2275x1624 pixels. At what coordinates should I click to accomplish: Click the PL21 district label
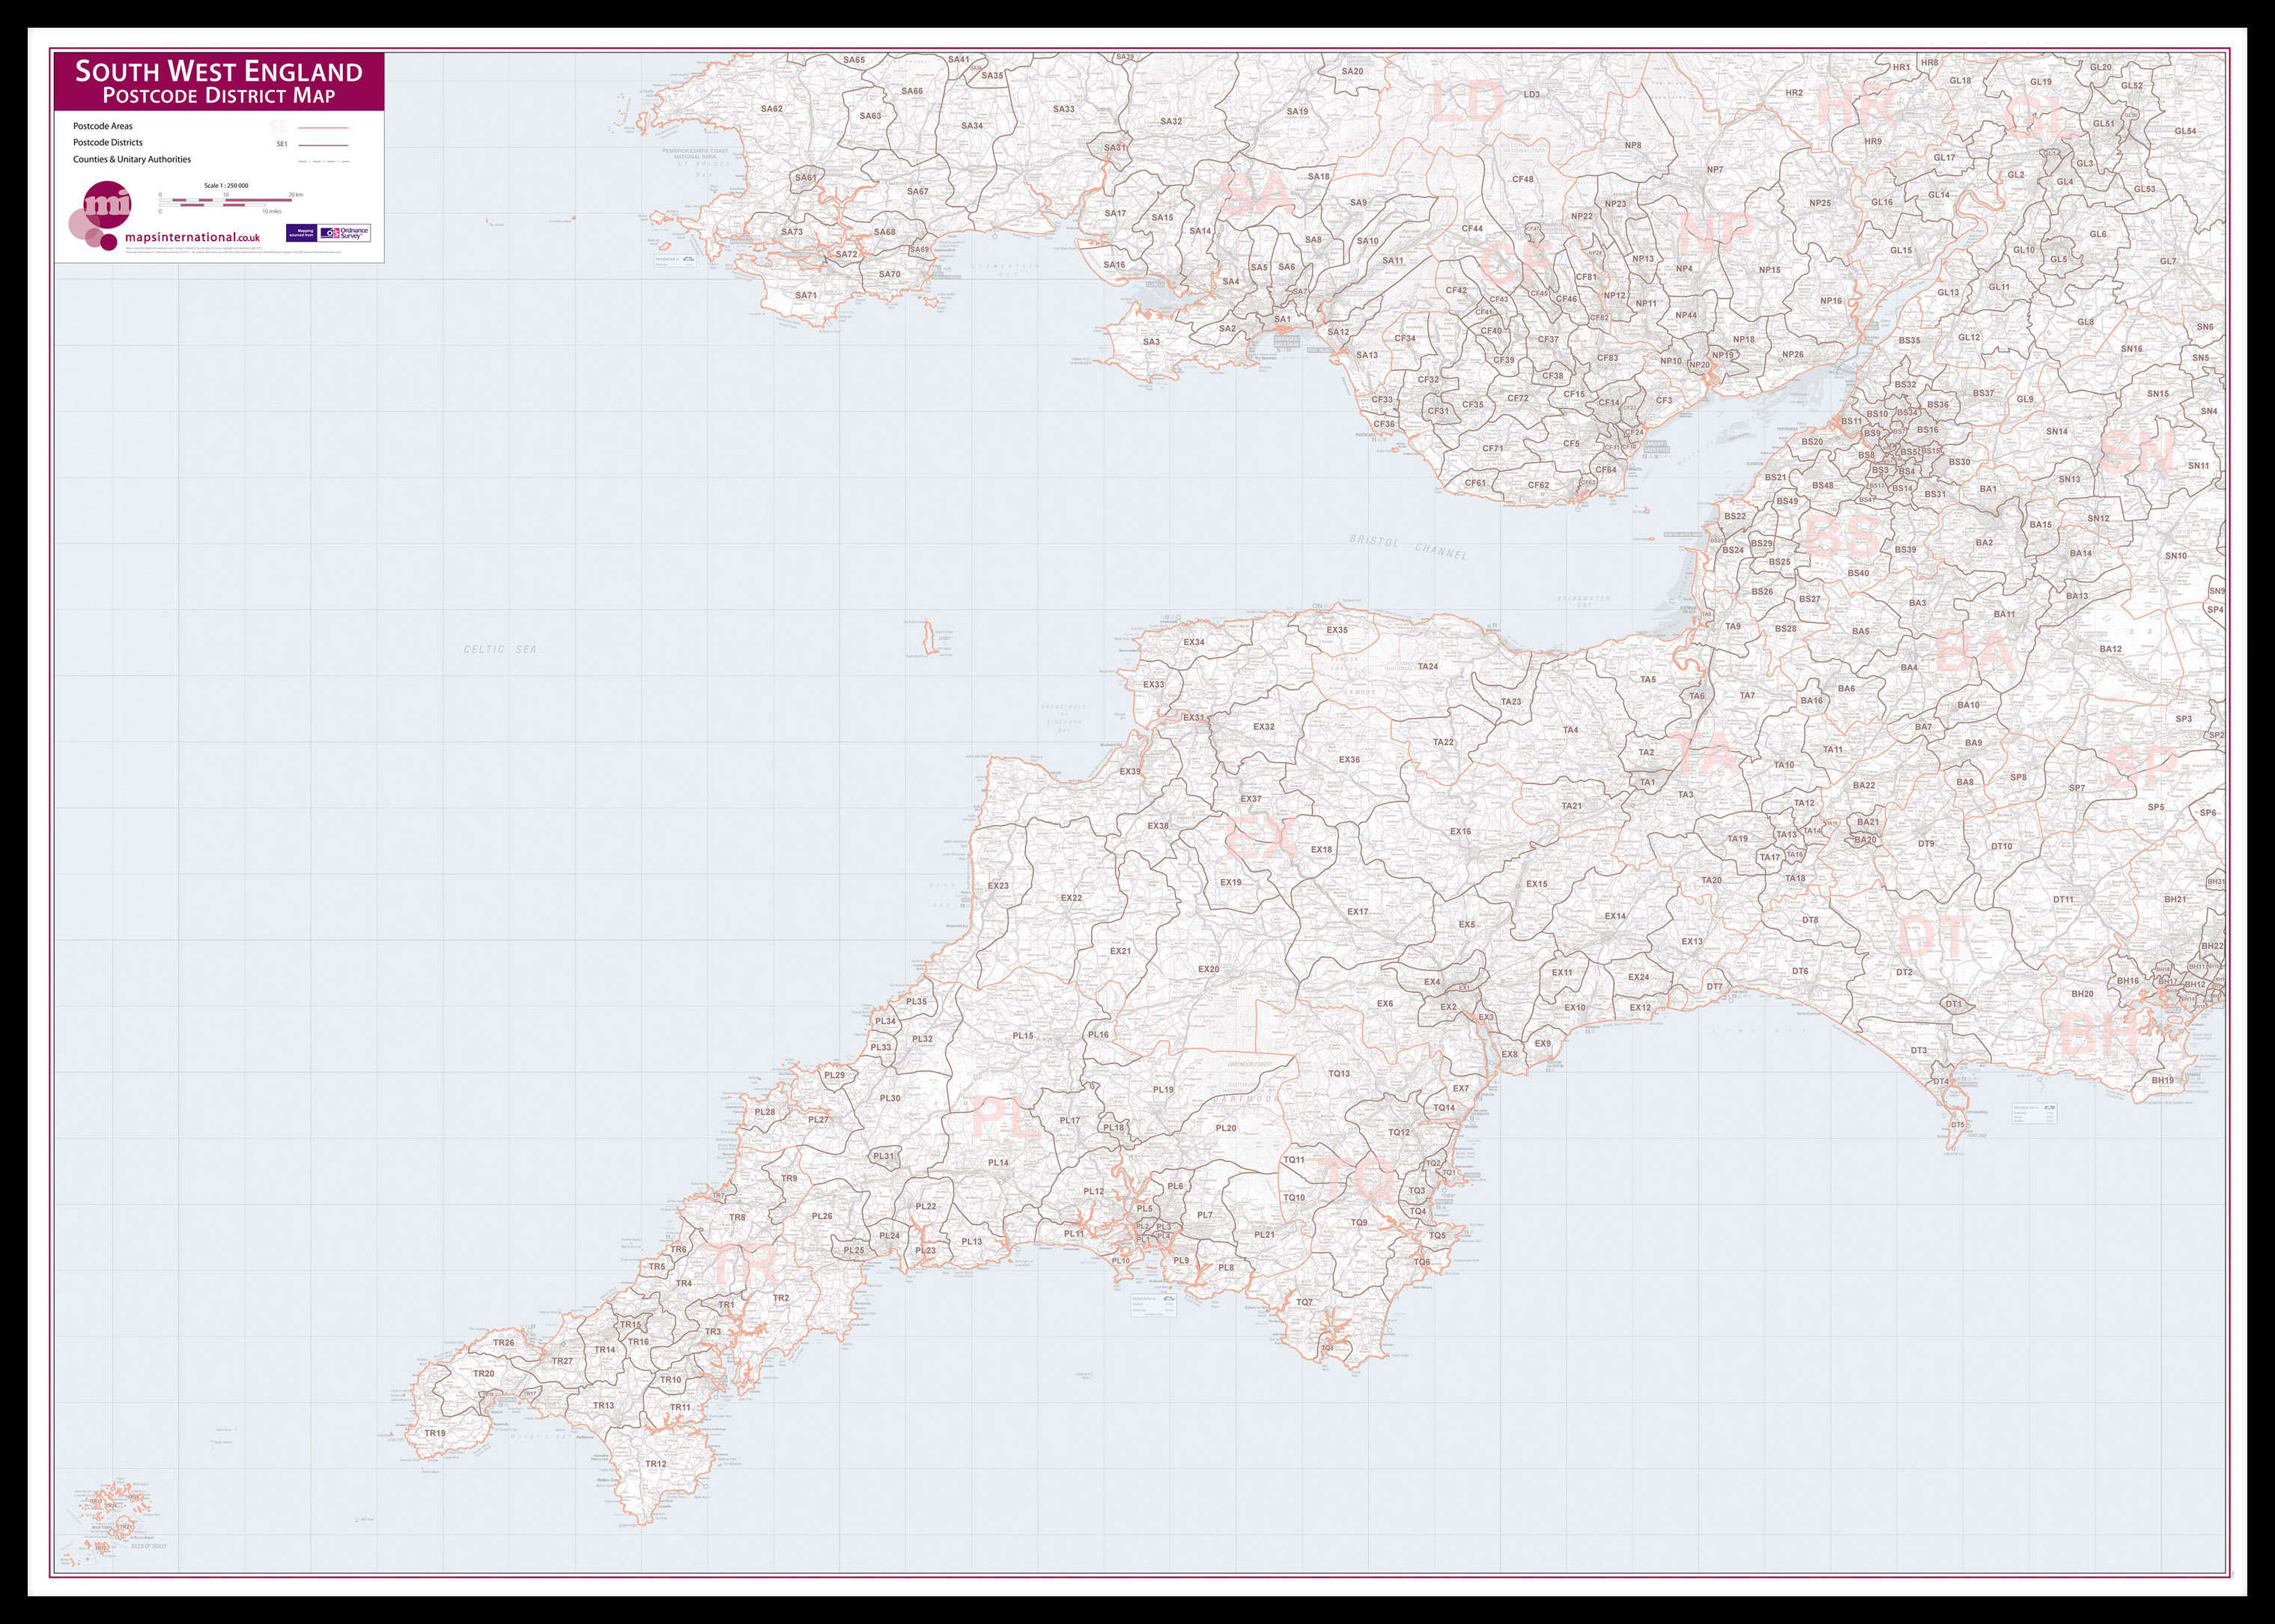click(1264, 1234)
